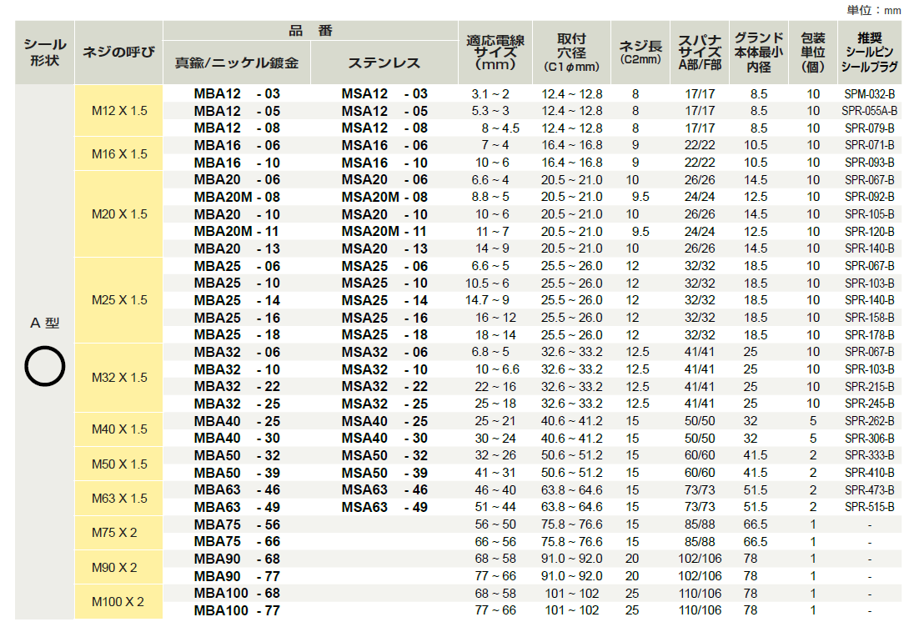Click the M100 X 2 thread size cell
This screenshot has width=904, height=627.
(x=118, y=602)
